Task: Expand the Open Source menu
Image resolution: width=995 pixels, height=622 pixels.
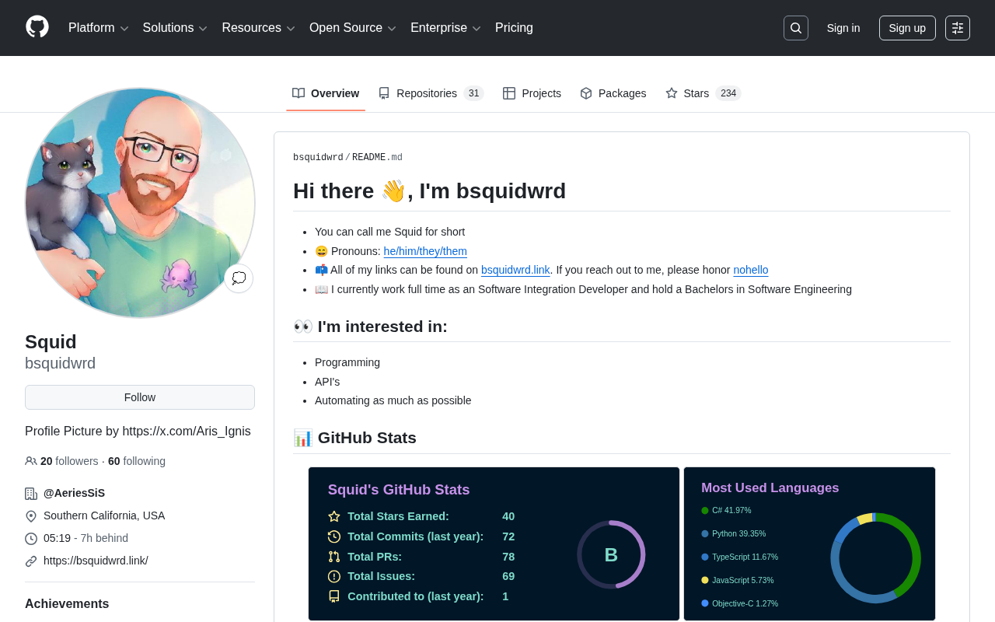Action: click(353, 28)
